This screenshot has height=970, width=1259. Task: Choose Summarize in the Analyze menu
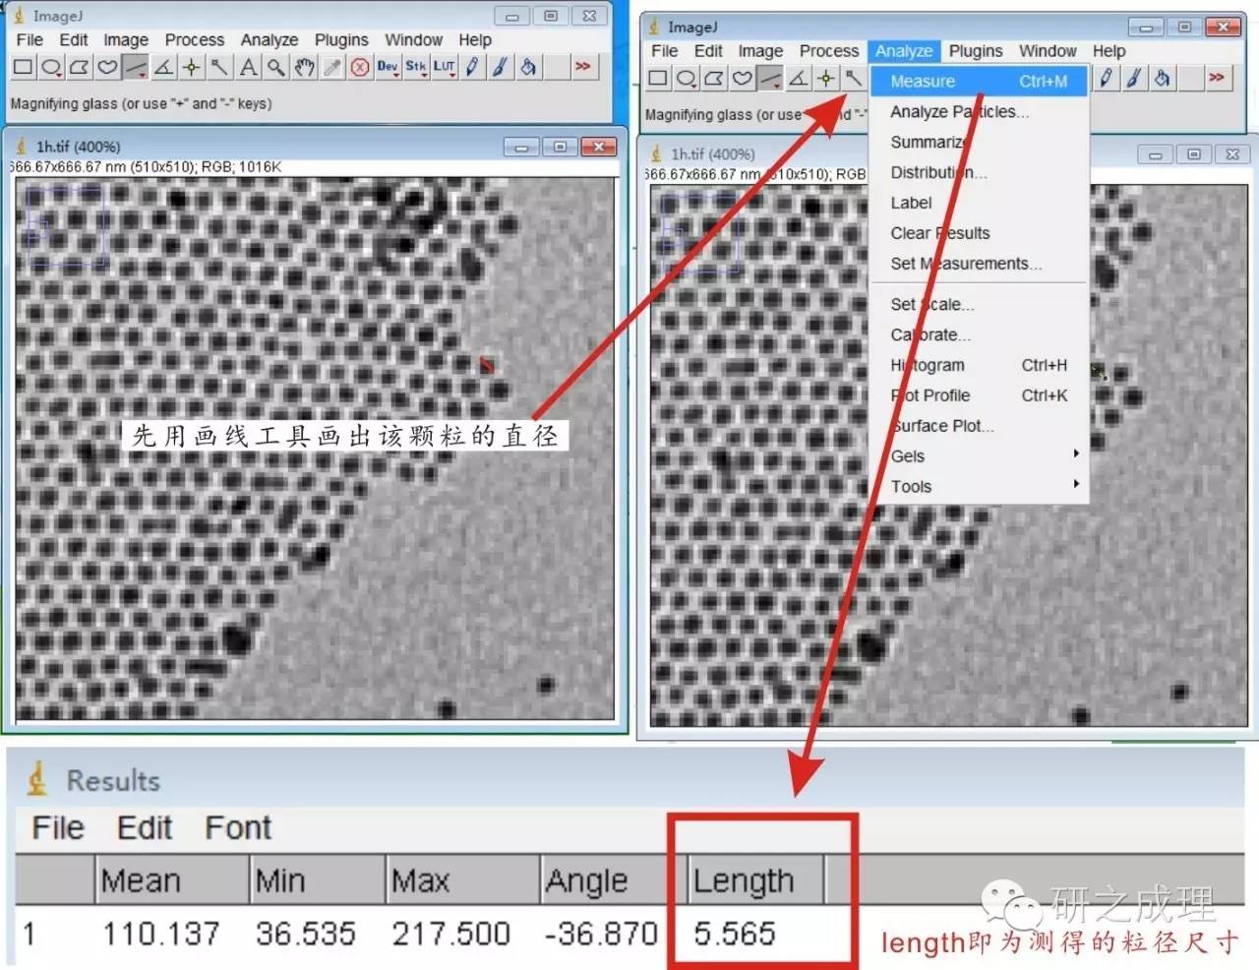(x=980, y=143)
